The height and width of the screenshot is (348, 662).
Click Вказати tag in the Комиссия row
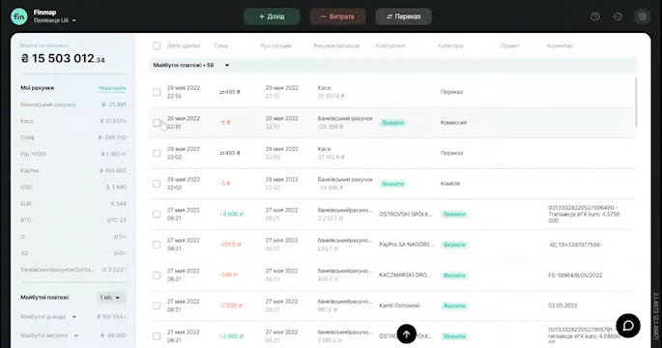(393, 123)
